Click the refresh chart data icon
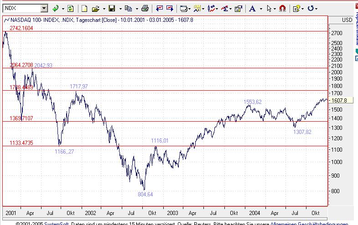 coord(70,9)
